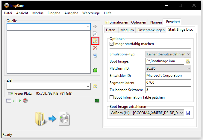The image size is (203, 140).
Task: Click the red X remove icon
Action: (95, 48)
